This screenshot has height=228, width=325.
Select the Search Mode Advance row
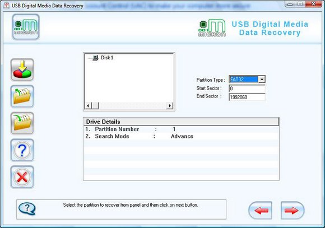(181, 136)
